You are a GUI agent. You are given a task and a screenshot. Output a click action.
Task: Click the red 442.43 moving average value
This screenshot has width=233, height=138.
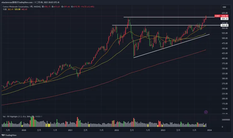click(x=24, y=9)
